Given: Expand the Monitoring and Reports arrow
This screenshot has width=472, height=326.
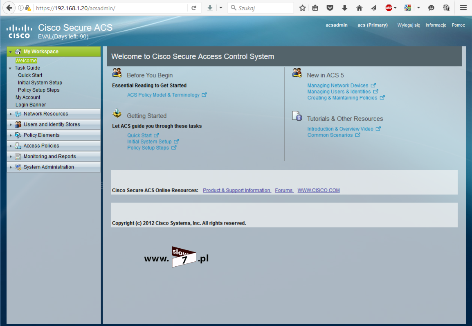Looking at the screenshot, I should (x=11, y=157).
